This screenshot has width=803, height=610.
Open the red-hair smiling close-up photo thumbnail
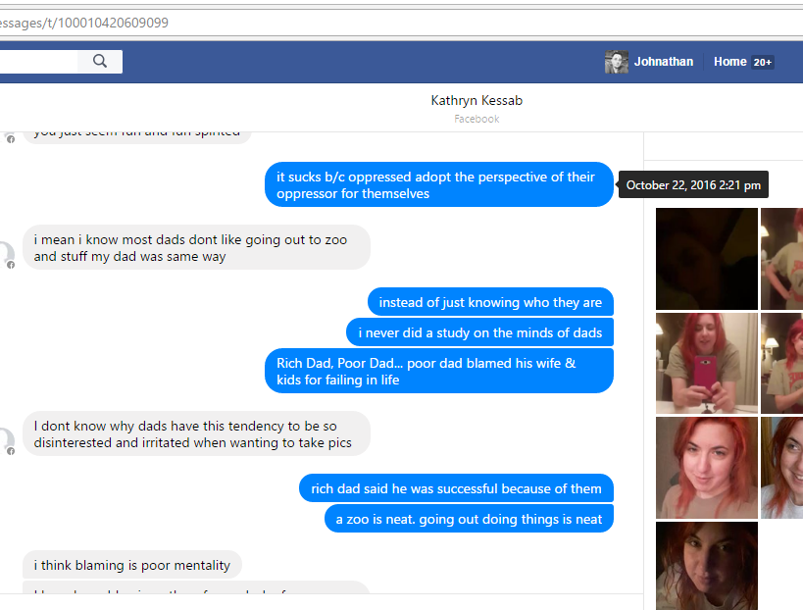(706, 468)
